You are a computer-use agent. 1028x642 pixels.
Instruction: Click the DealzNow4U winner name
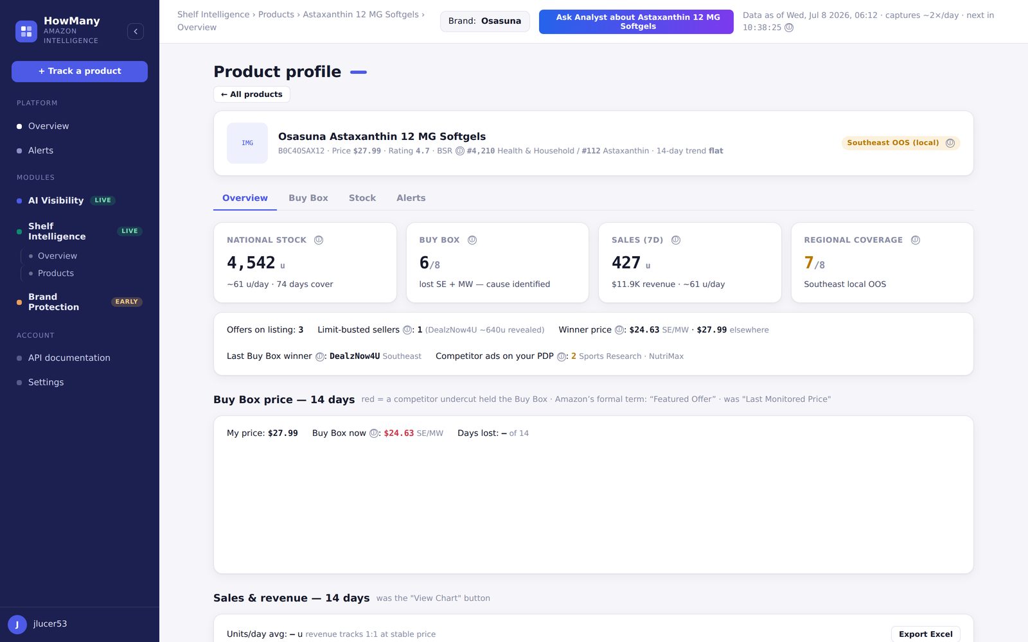click(x=355, y=356)
